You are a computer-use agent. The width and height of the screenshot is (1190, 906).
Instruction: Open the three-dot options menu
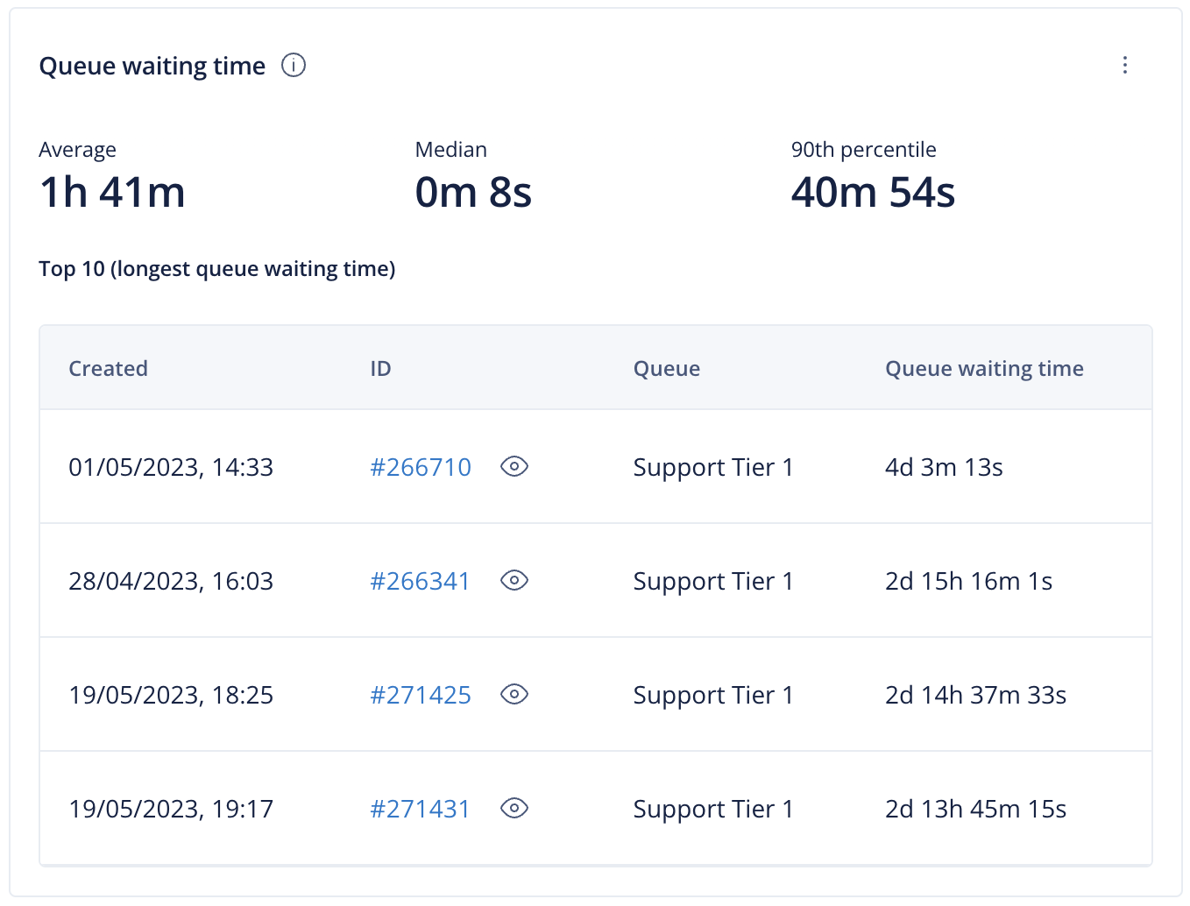1125,66
